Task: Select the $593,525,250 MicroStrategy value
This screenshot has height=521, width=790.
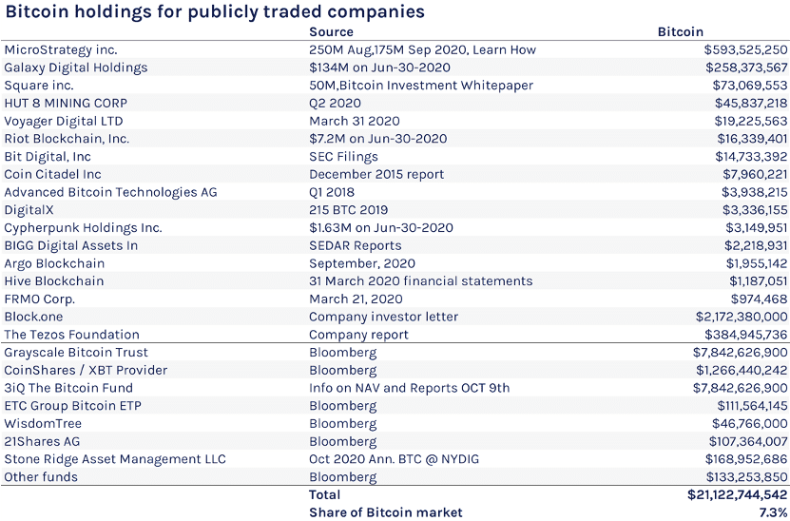Action: click(745, 49)
